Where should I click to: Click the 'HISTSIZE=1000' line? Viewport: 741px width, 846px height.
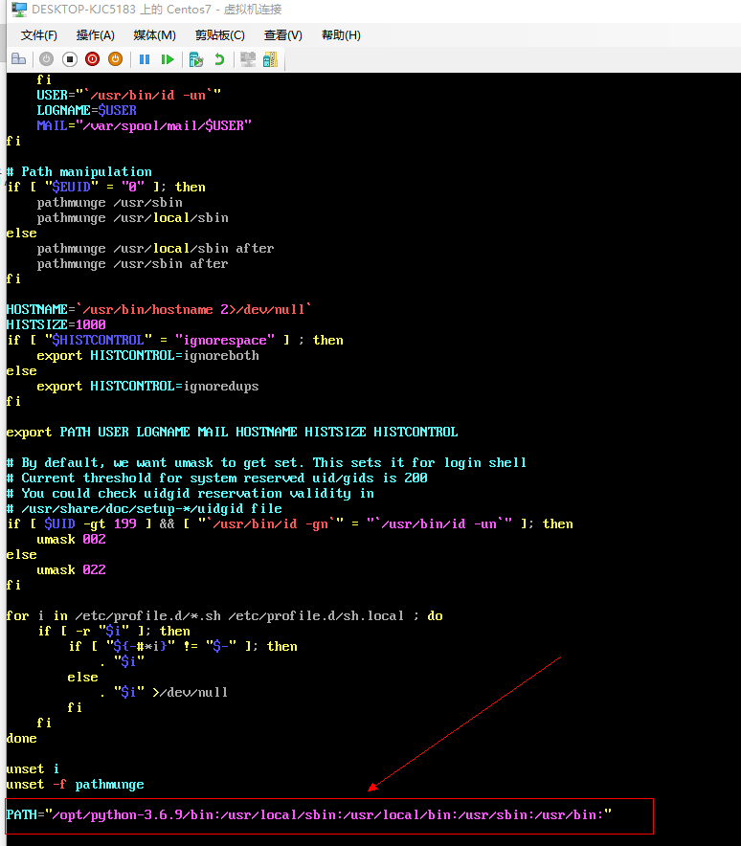click(56, 324)
